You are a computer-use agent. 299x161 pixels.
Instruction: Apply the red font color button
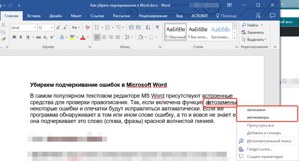click(83, 37)
